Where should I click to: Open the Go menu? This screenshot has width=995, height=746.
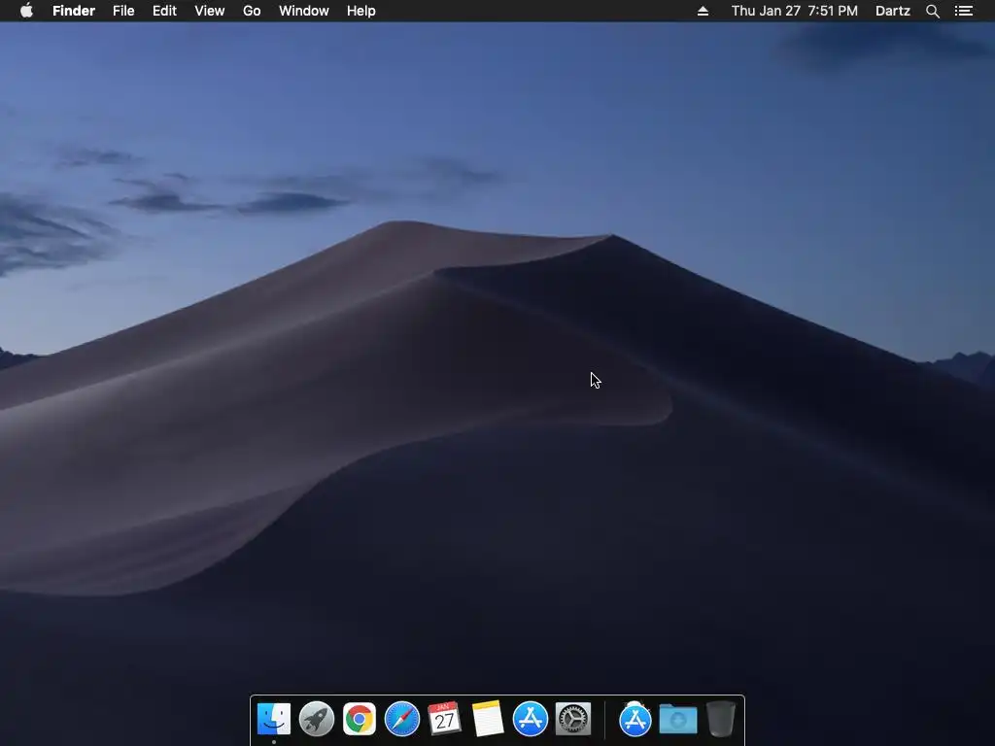pos(252,11)
